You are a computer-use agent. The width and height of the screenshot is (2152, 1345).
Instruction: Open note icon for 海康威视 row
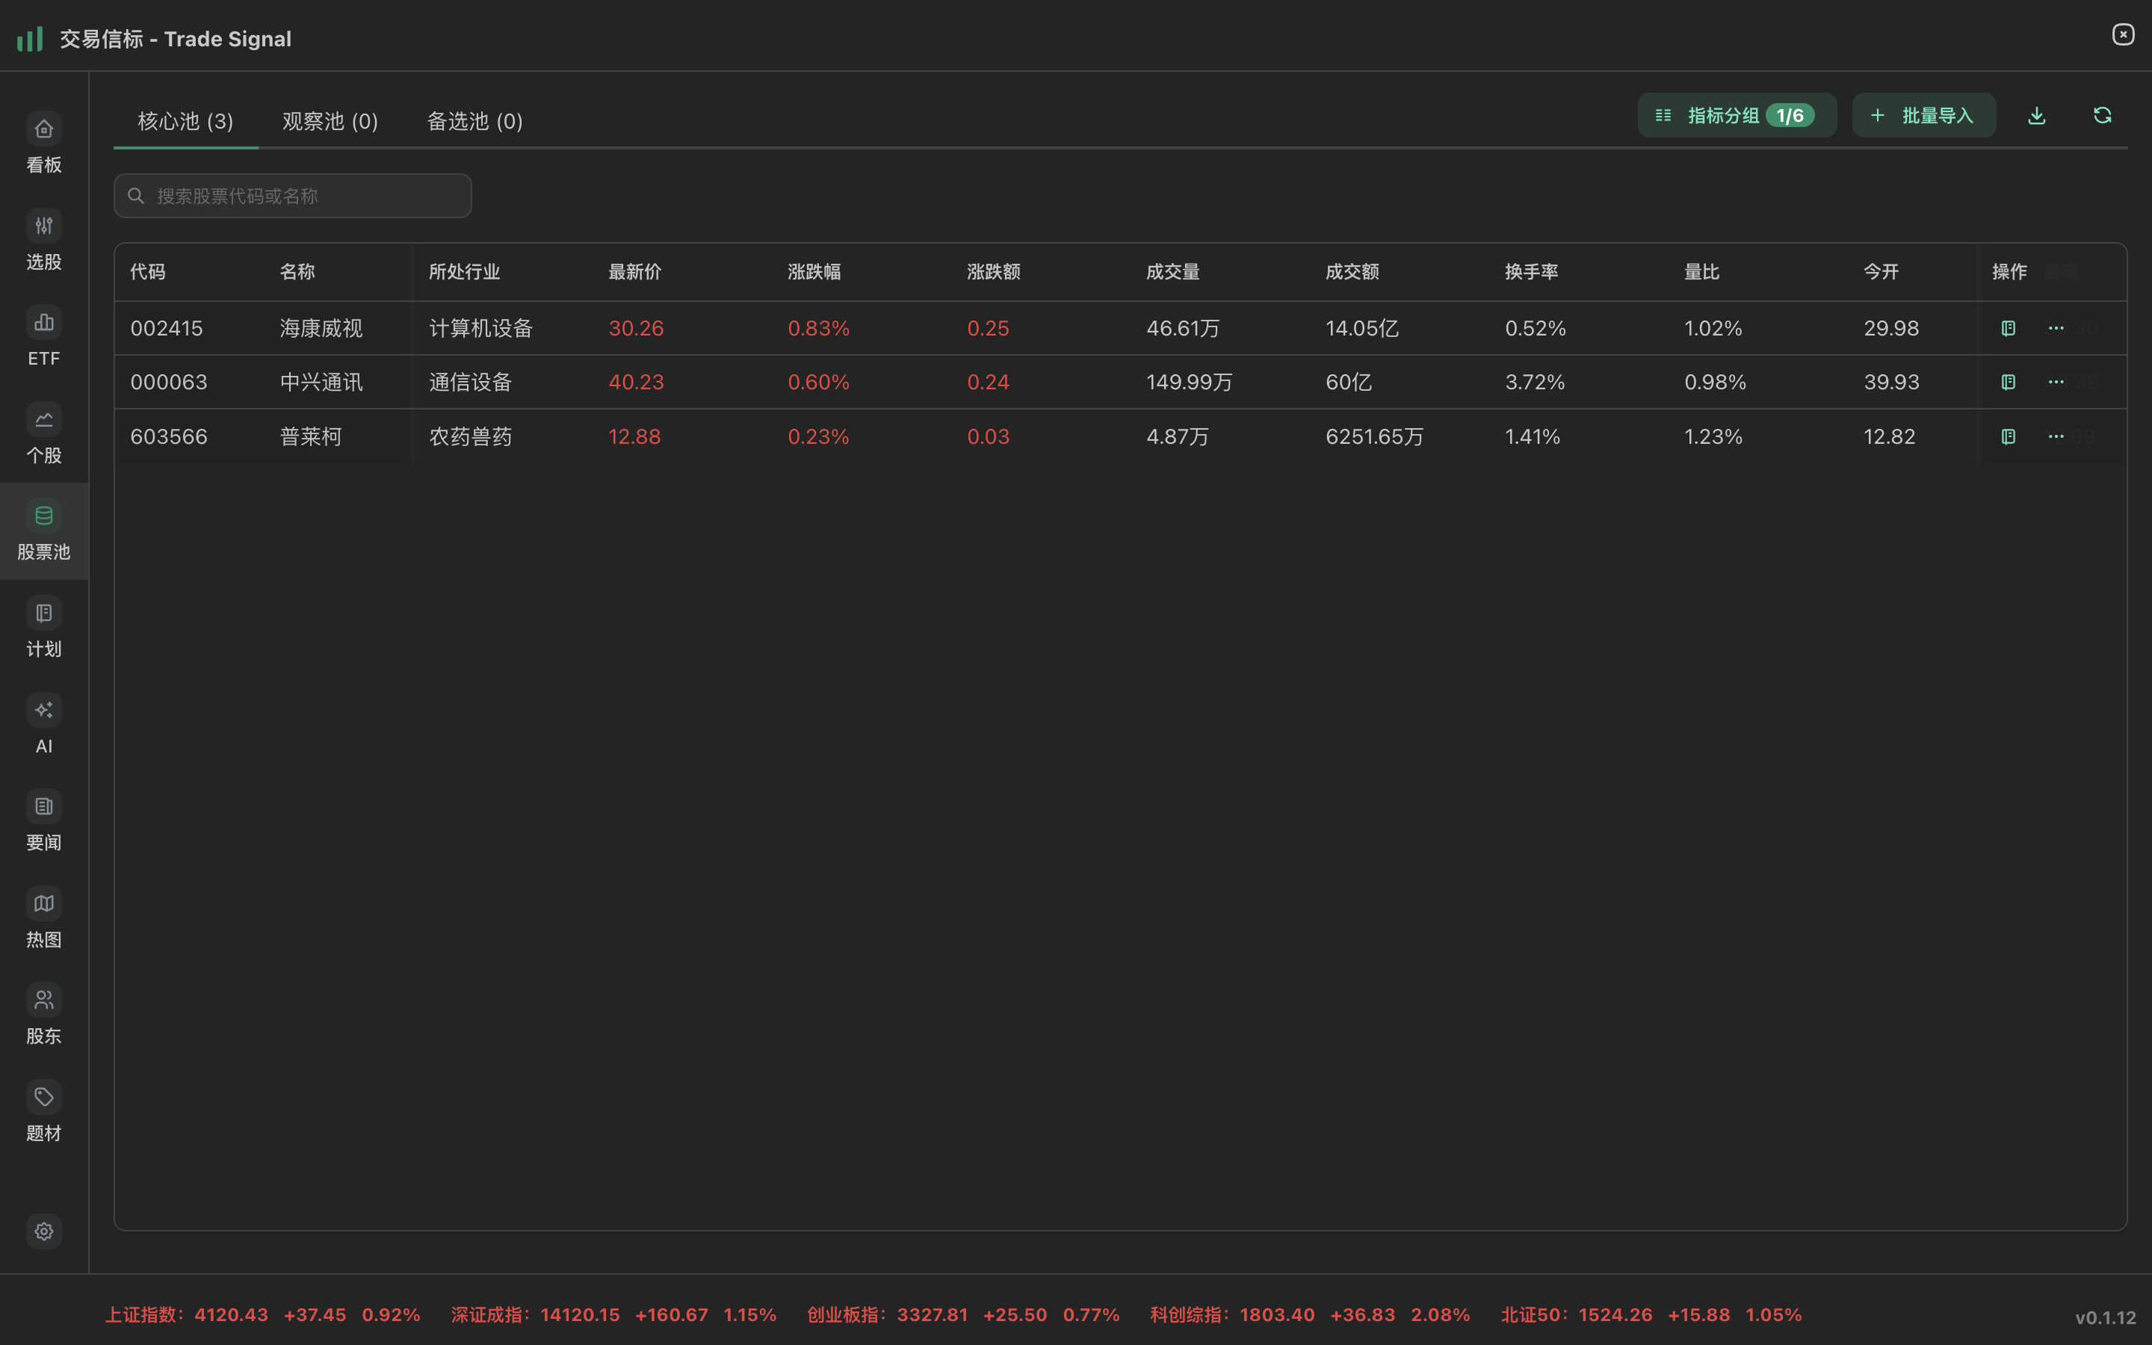click(2008, 328)
